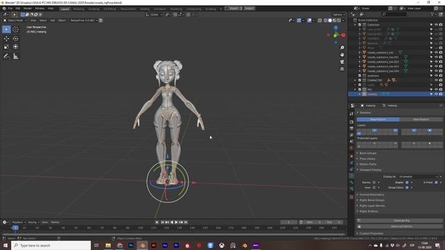Viewport: 445px width, 250px height.
Task: Click the Blender logo menu icon
Action: coord(4,8)
